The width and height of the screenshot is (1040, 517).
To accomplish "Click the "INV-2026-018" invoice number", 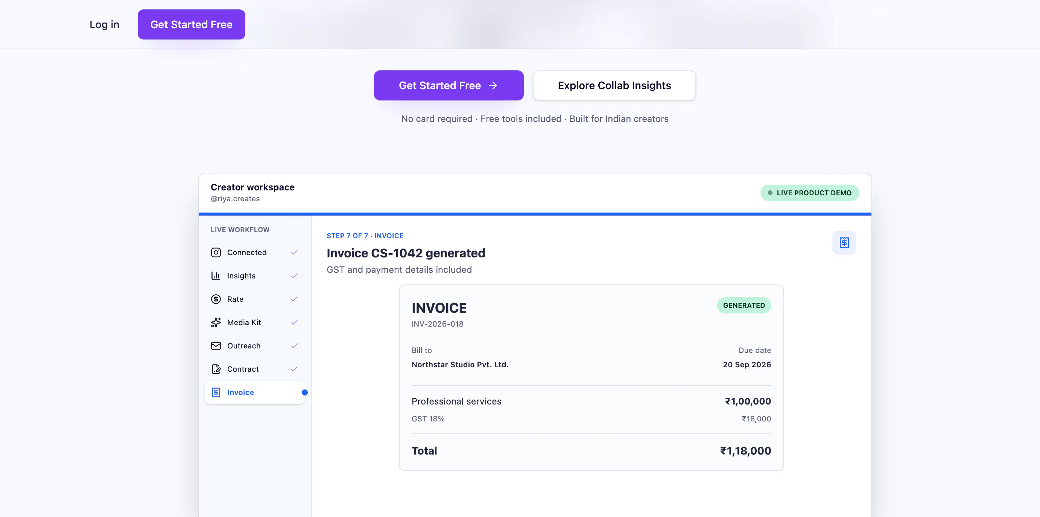I will [437, 324].
